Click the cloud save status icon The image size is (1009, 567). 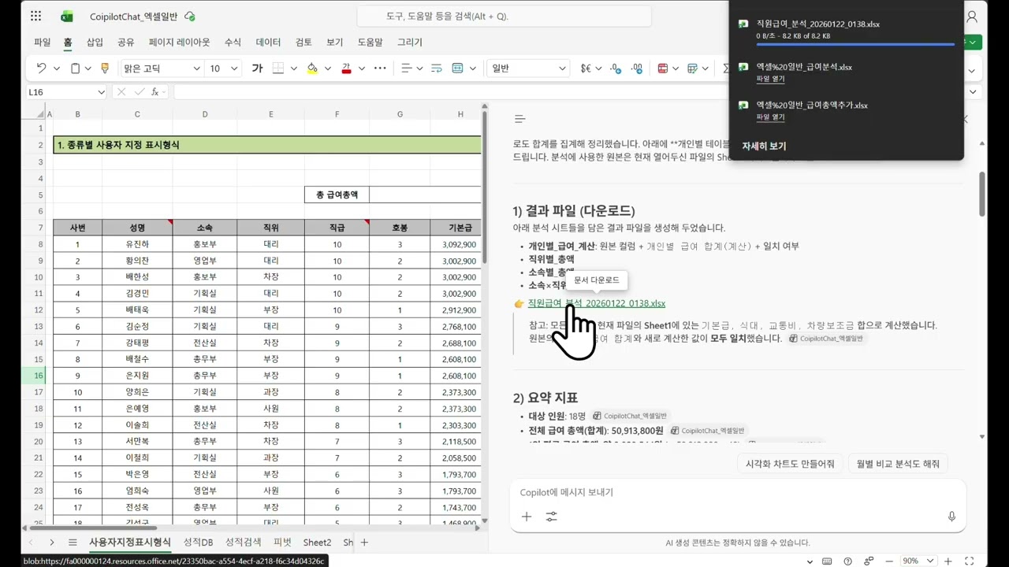tap(189, 17)
